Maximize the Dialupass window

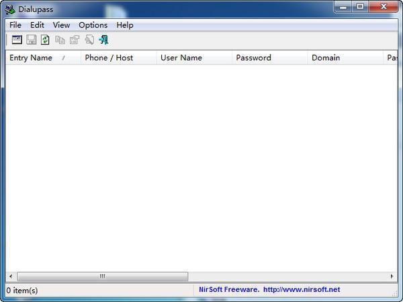click(x=360, y=7)
